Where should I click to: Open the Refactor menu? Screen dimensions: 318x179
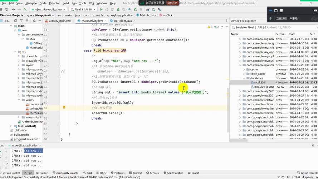click(x=54, y=3)
